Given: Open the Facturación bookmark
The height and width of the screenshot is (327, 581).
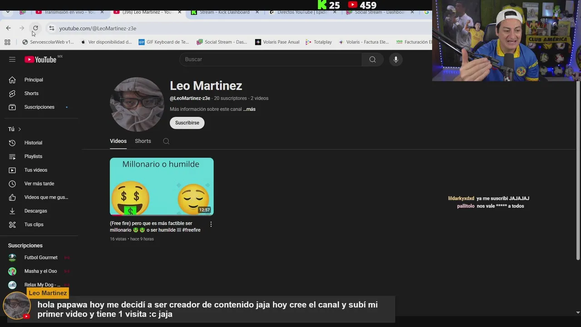Looking at the screenshot, I should (414, 42).
